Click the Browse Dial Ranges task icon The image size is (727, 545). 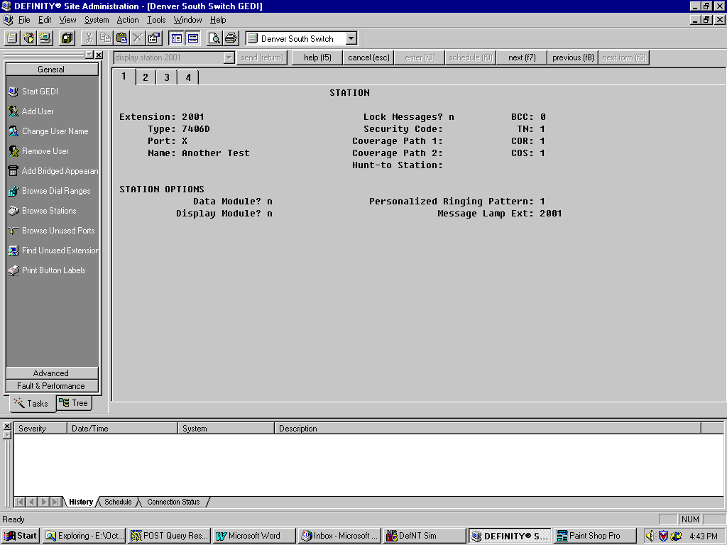click(x=13, y=191)
